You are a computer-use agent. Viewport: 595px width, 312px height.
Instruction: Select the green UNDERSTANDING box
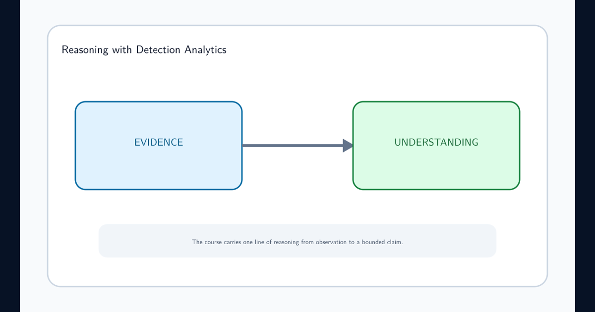tap(436, 146)
